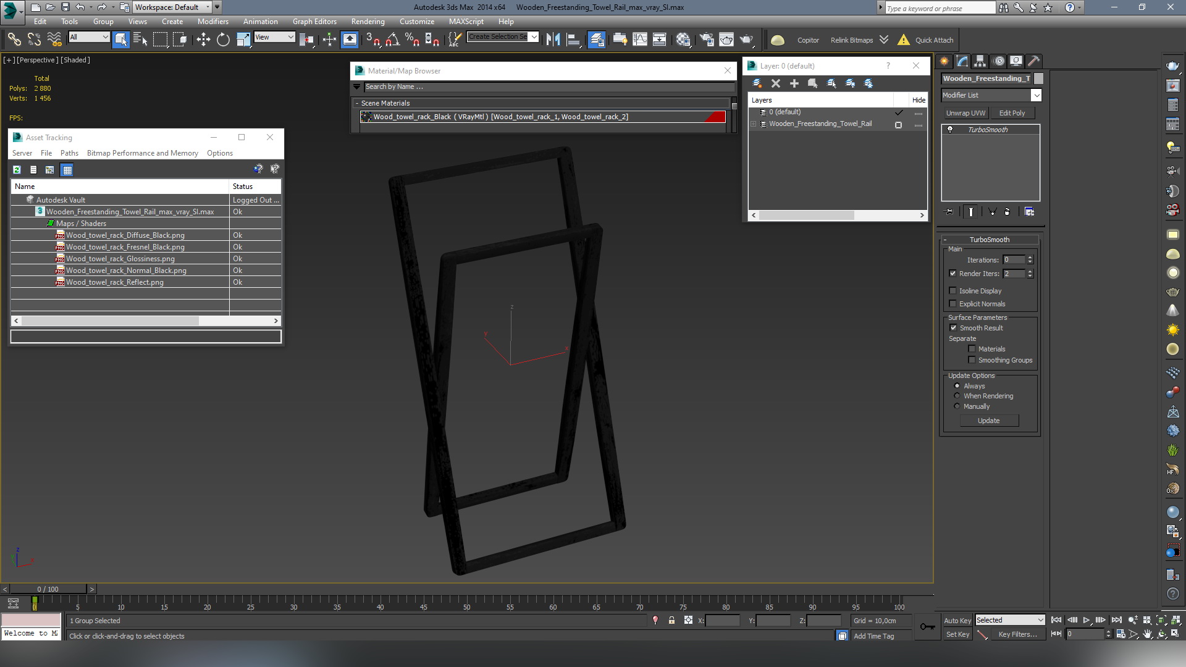Open the Modifiers menu
This screenshot has height=667, width=1186.
tap(212, 21)
